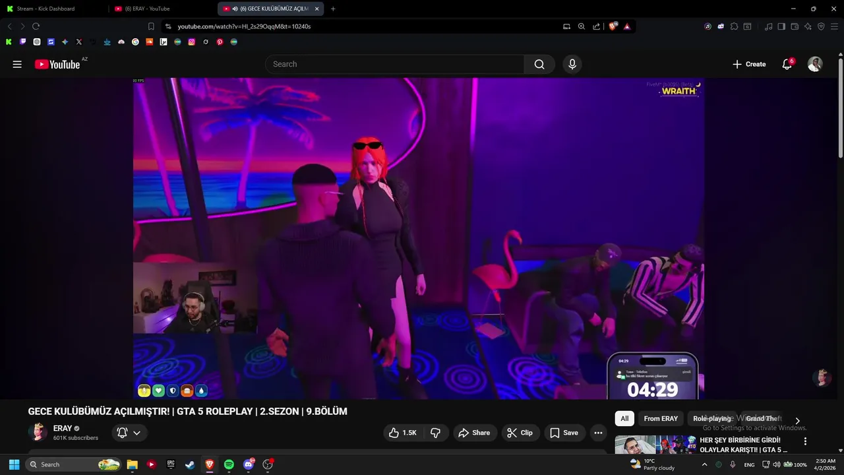Dislike the video with thumbs down

[x=435, y=433]
